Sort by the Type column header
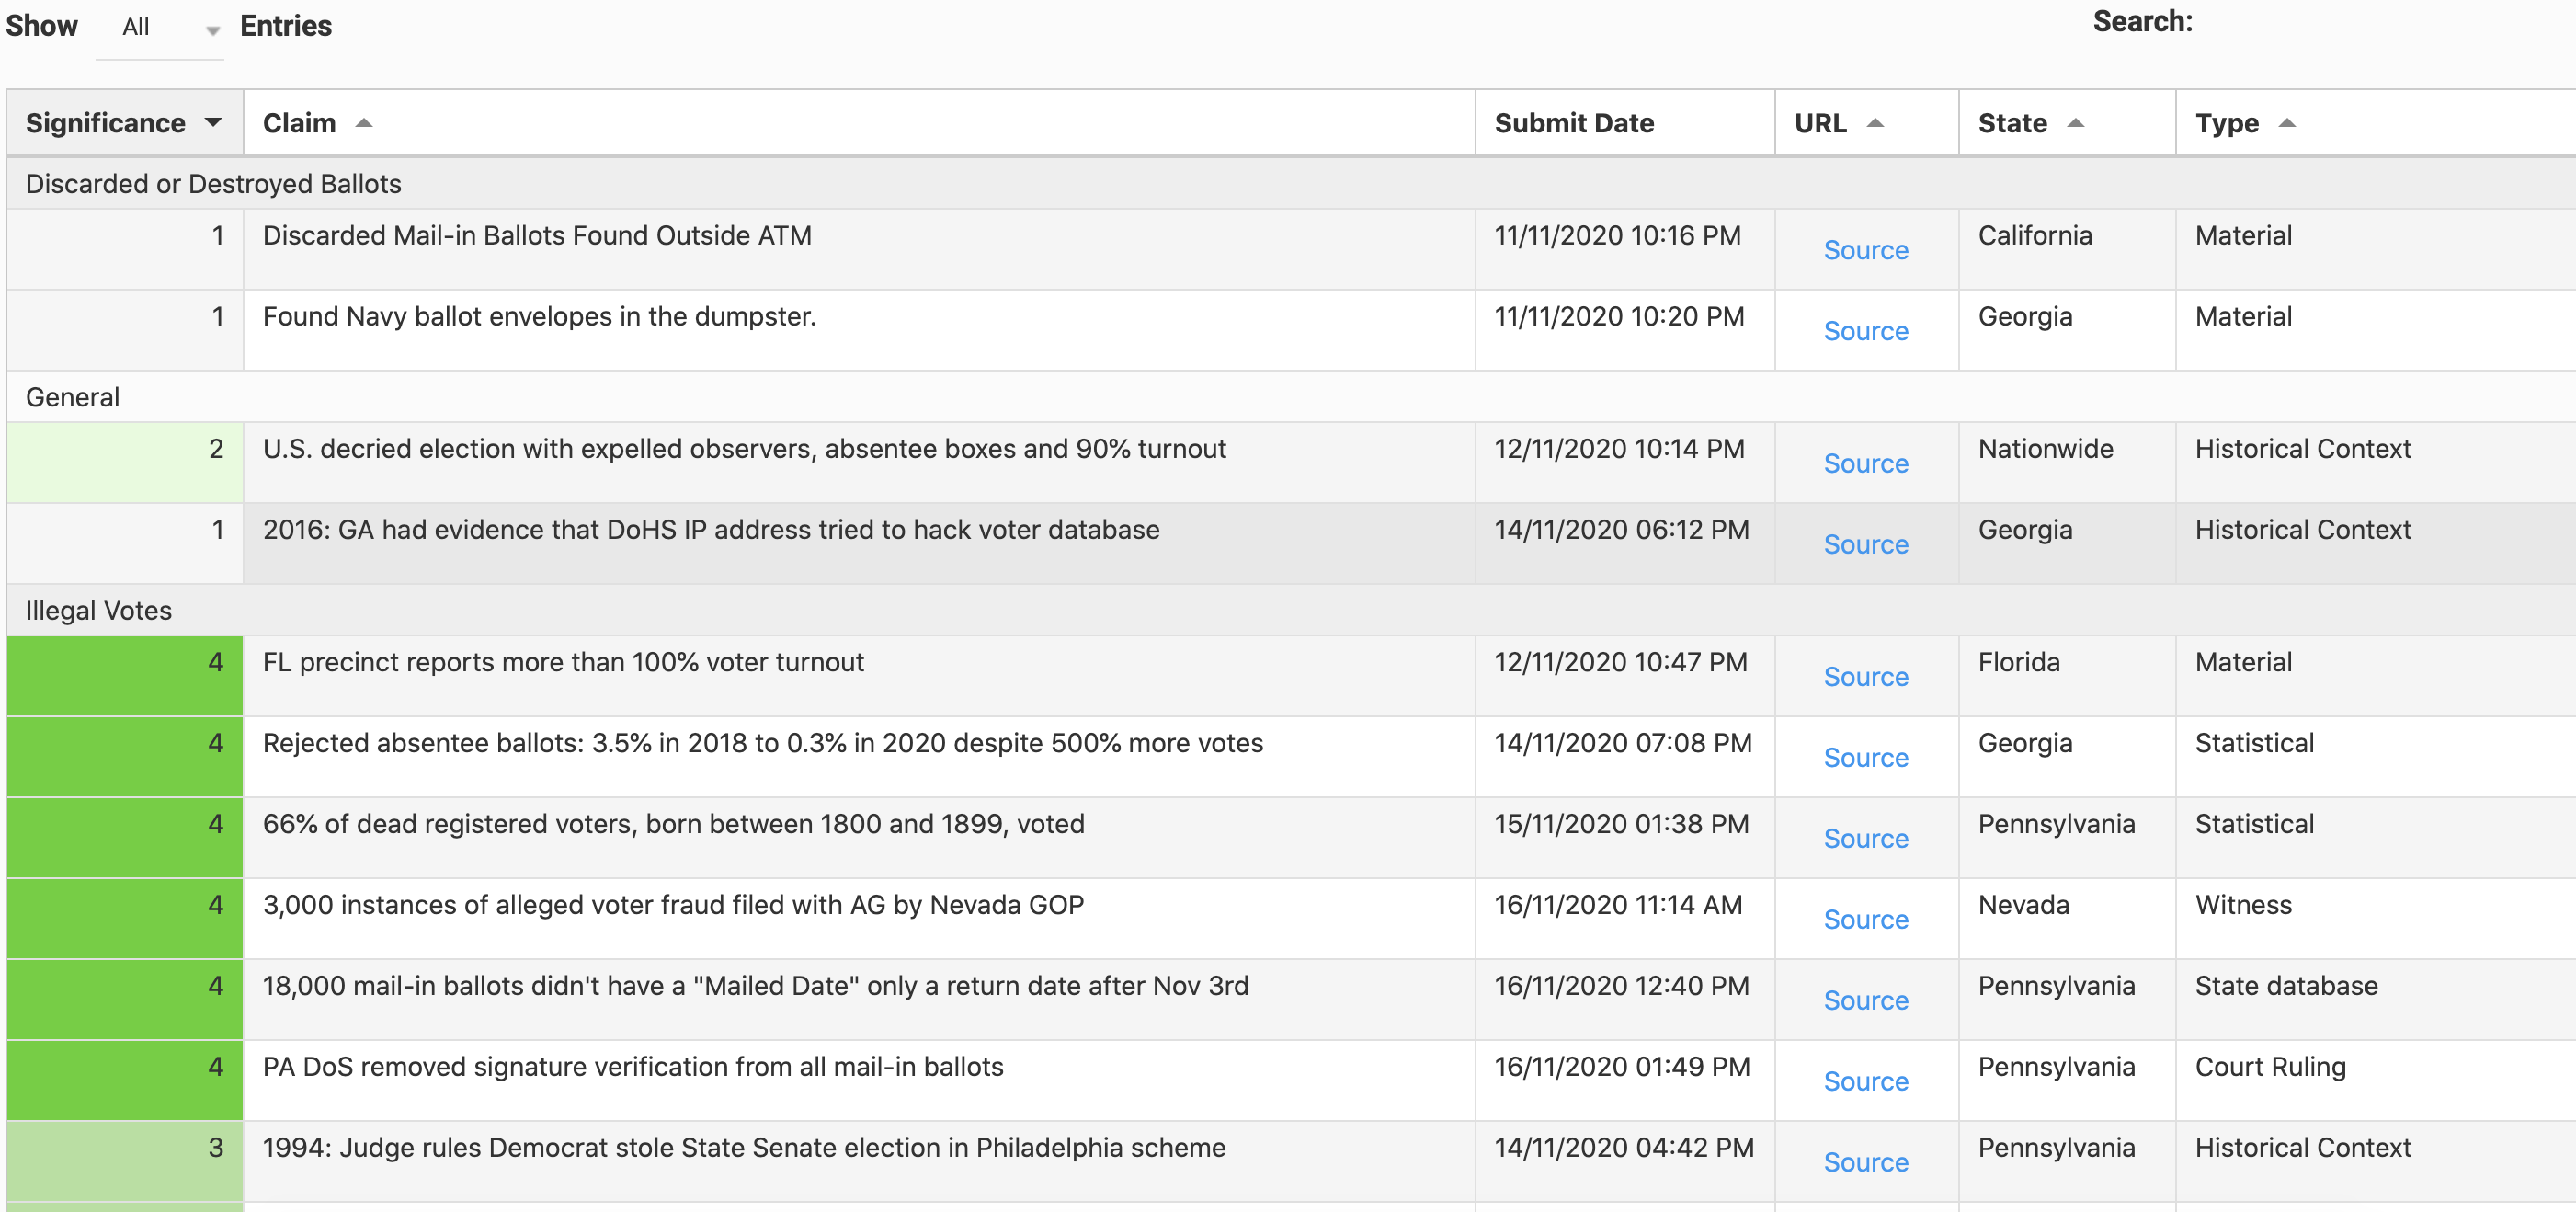 [x=2376, y=123]
